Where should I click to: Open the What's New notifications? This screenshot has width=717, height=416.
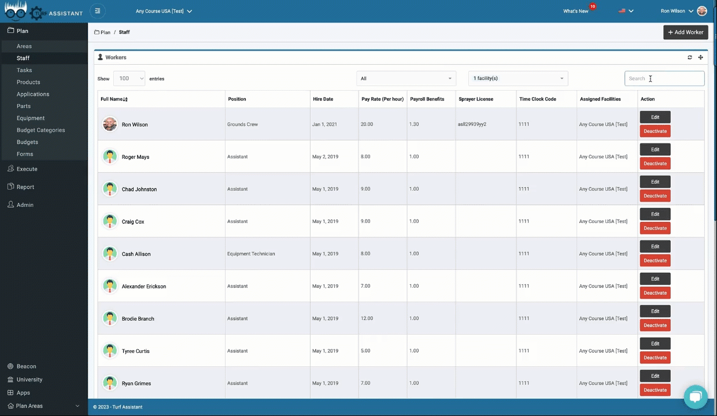pos(576,11)
